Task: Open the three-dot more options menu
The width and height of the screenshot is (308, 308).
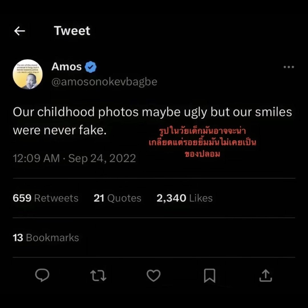Action: click(289, 67)
